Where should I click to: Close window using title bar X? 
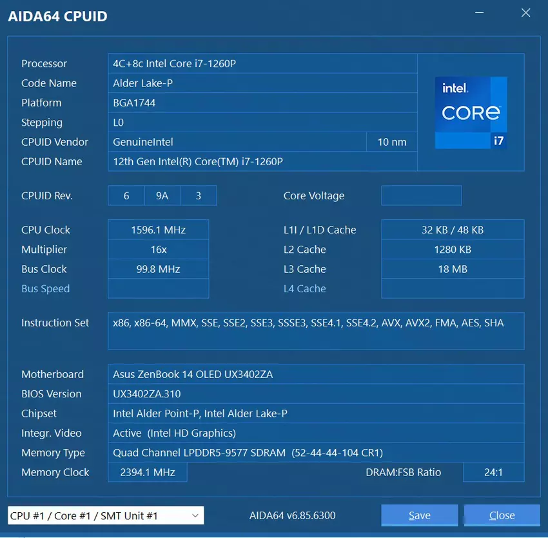point(526,12)
